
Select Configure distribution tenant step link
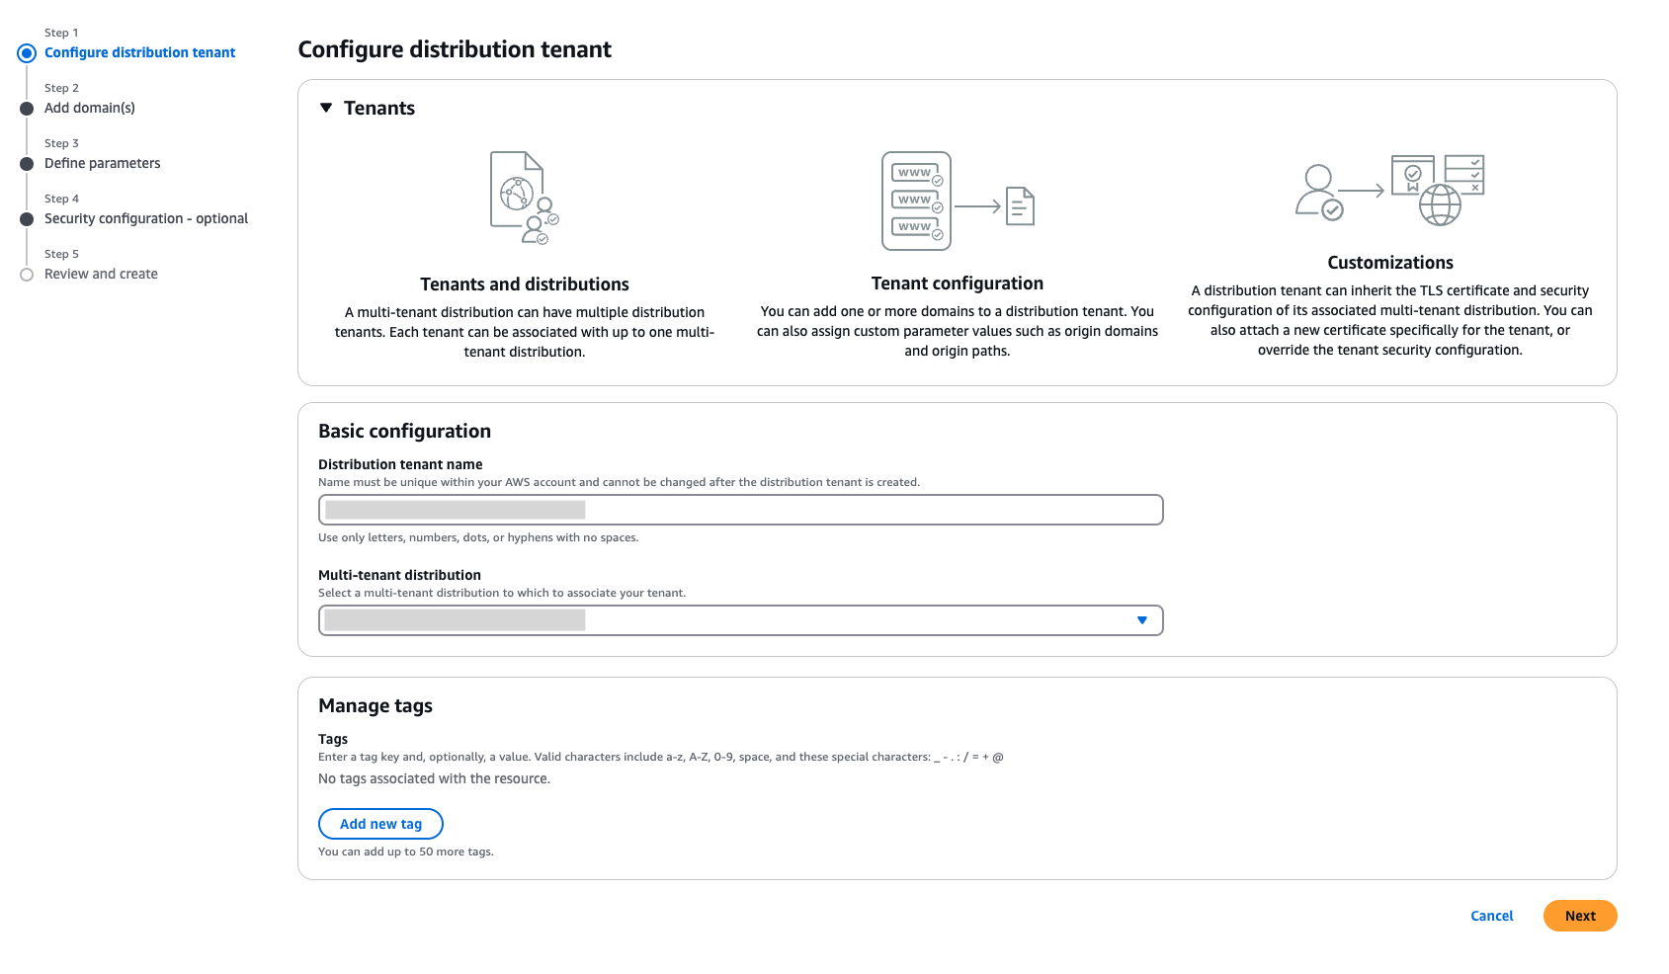tap(139, 52)
